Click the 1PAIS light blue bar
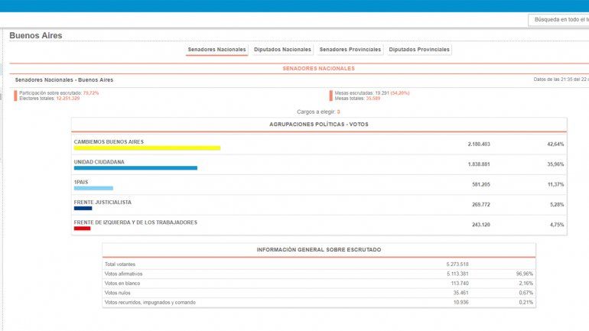 pyautogui.click(x=93, y=188)
